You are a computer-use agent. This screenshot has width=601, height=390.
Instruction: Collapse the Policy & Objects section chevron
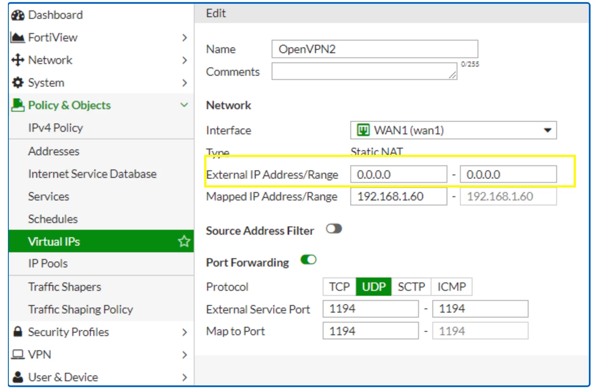pyautogui.click(x=184, y=105)
